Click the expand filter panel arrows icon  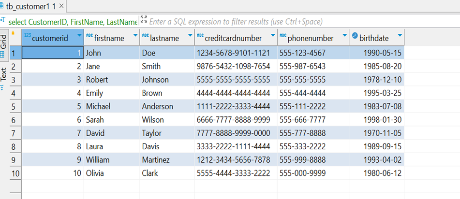point(143,20)
